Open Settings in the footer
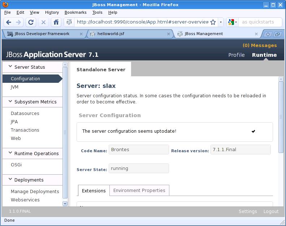The height and width of the screenshot is (226, 286). pyautogui.click(x=248, y=212)
